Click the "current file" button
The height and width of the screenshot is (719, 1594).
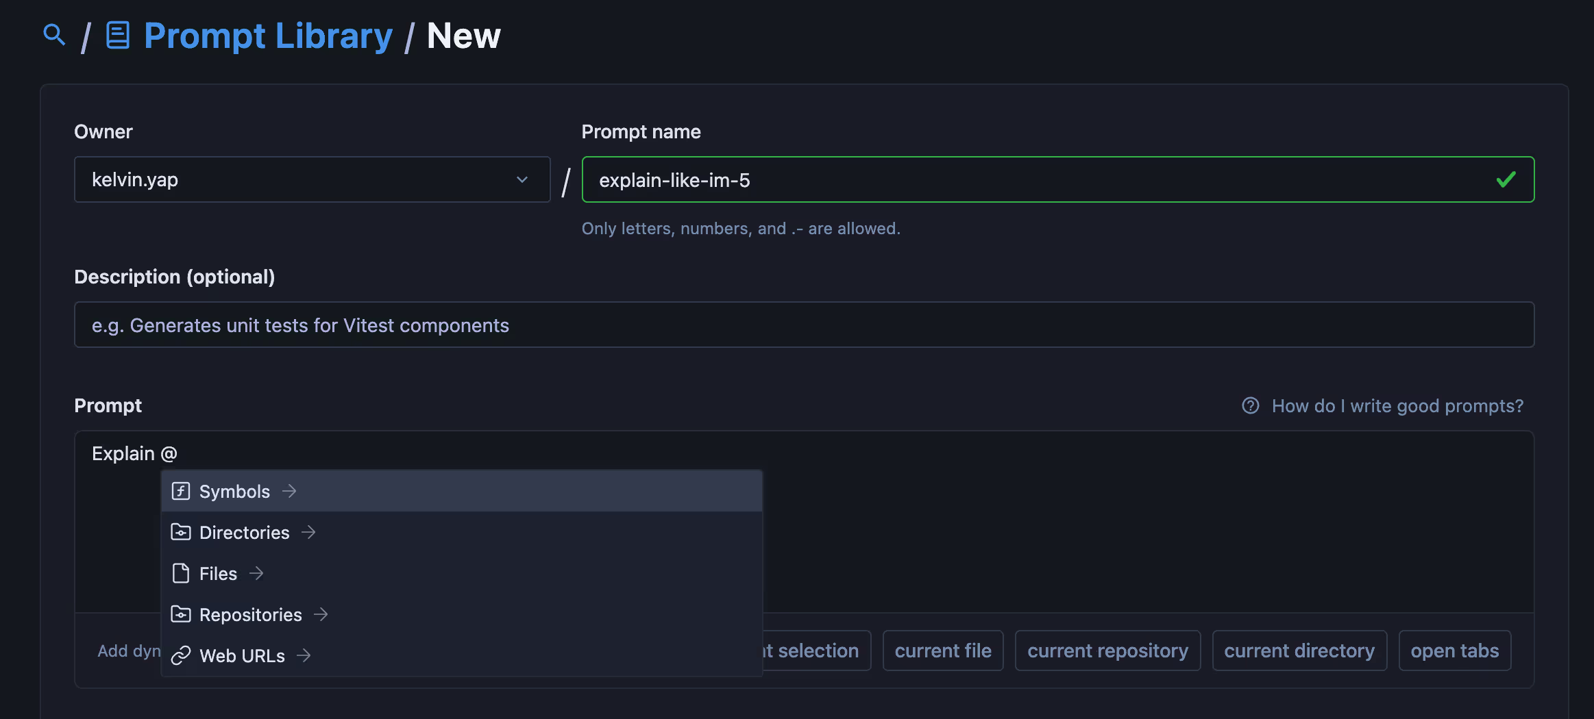click(x=942, y=650)
